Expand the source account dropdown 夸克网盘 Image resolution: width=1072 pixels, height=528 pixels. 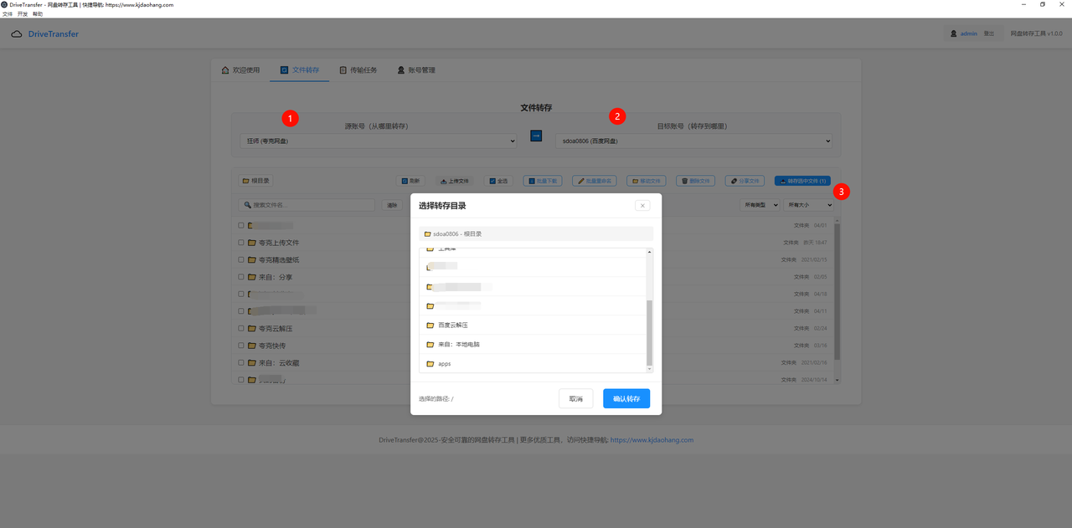pos(379,141)
